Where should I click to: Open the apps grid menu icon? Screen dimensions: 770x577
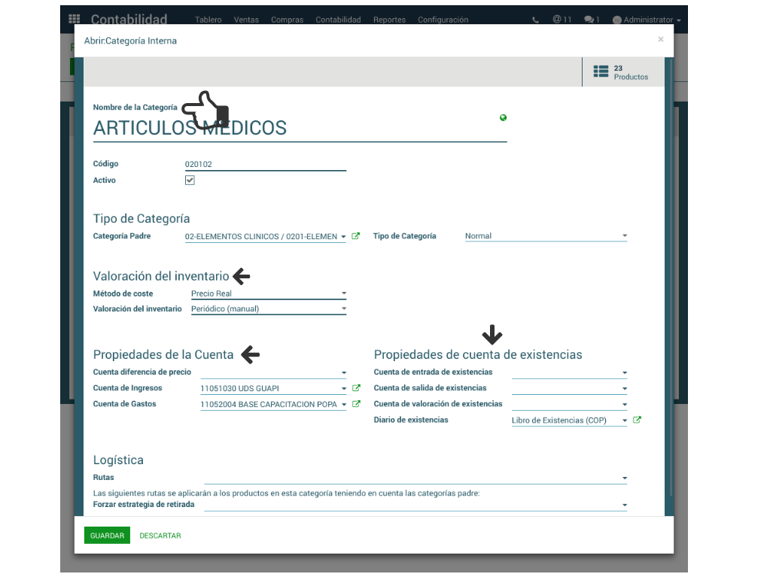click(x=74, y=20)
